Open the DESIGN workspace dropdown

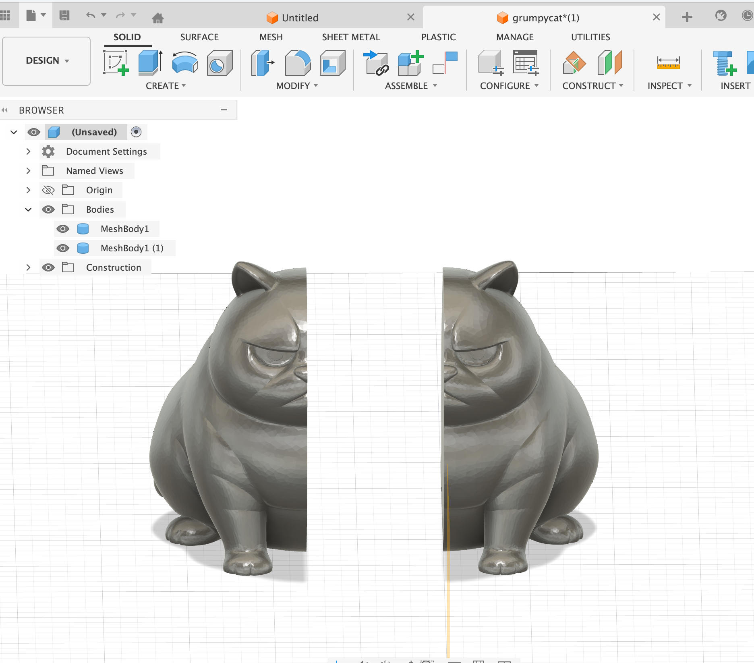(47, 61)
